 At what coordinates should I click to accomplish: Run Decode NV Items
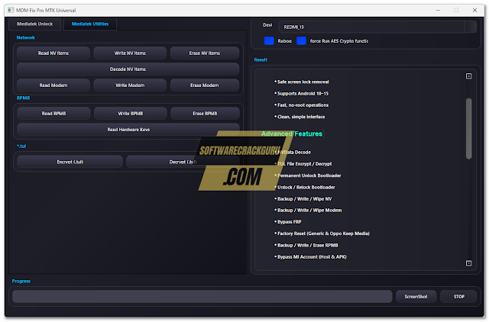point(128,69)
